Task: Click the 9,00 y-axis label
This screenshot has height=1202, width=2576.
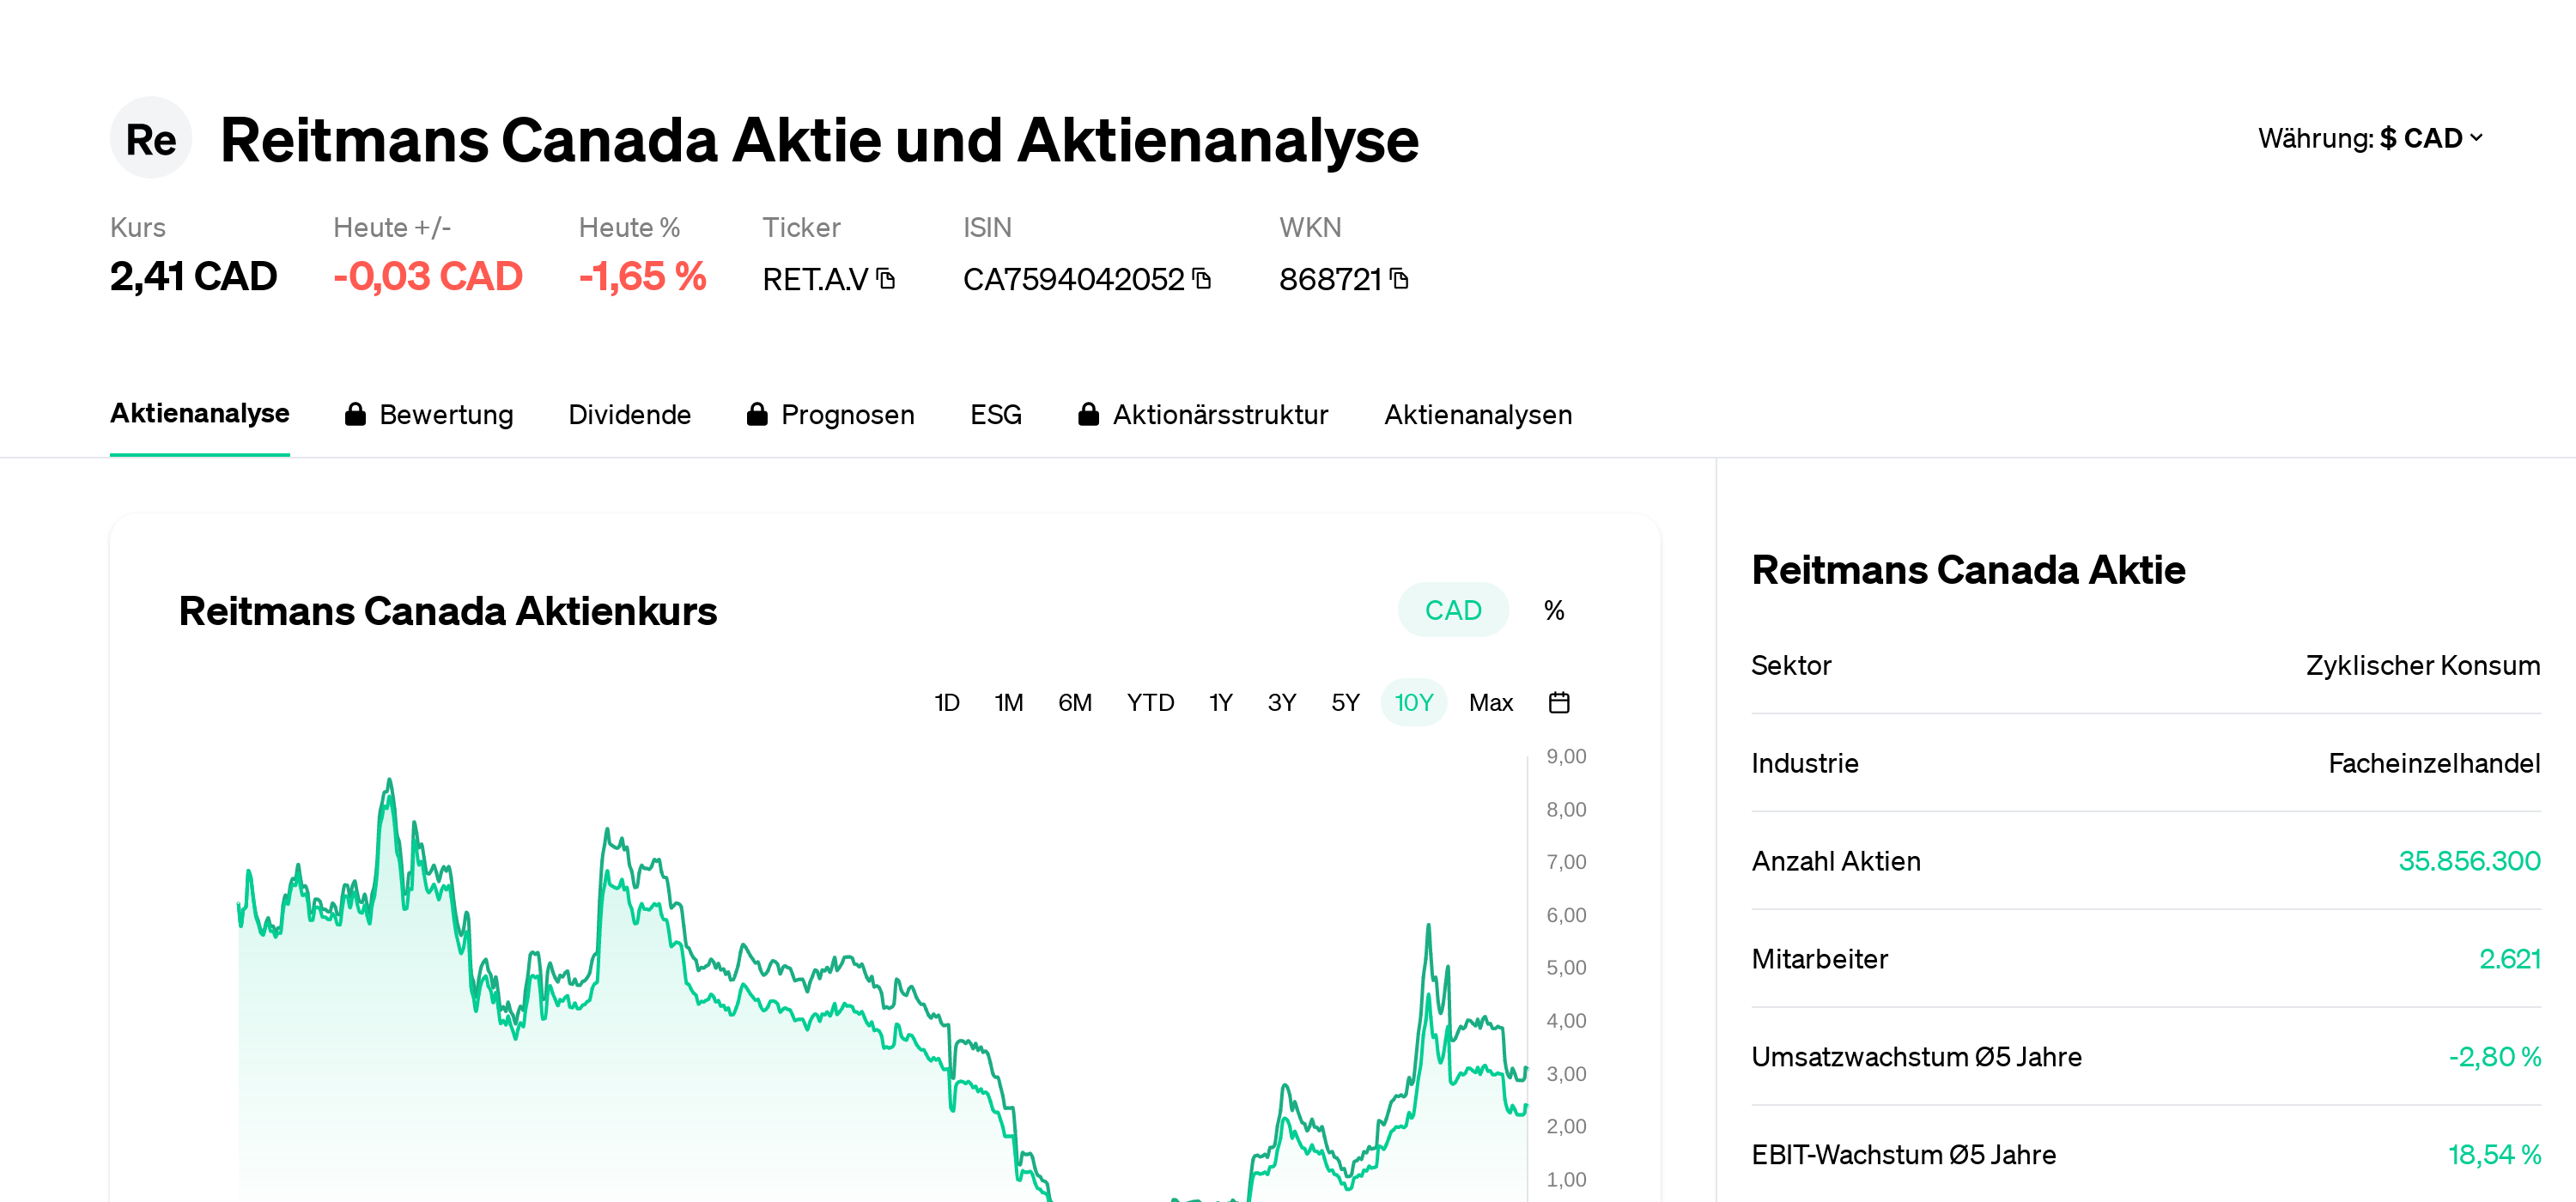Action: pos(1566,757)
